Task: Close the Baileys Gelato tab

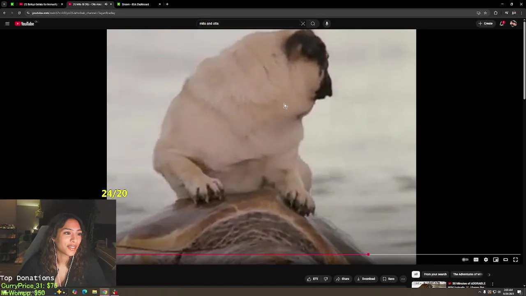Action: click(62, 4)
